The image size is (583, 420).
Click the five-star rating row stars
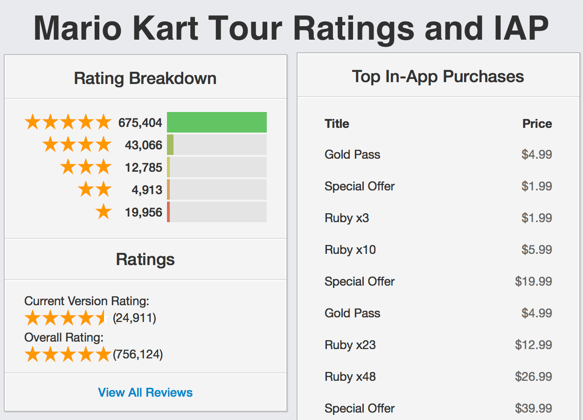(68, 123)
